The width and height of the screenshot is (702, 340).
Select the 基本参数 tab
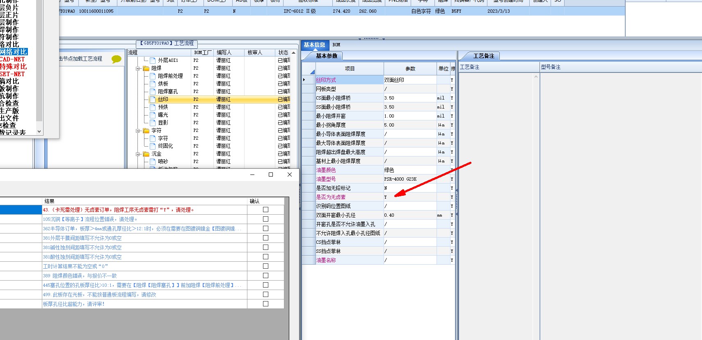pyautogui.click(x=327, y=56)
